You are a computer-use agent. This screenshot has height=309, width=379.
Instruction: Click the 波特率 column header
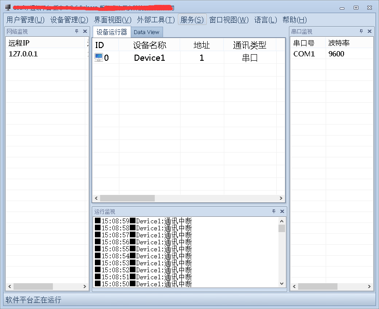349,43
